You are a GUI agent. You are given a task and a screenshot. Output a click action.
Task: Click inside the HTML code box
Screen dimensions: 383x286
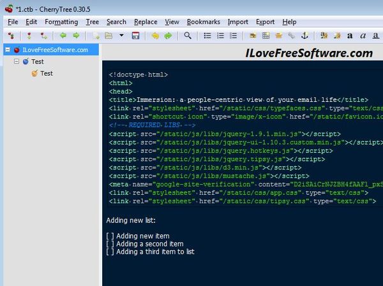[x=243, y=140]
